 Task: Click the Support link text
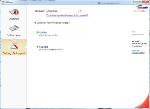coord(43,47)
